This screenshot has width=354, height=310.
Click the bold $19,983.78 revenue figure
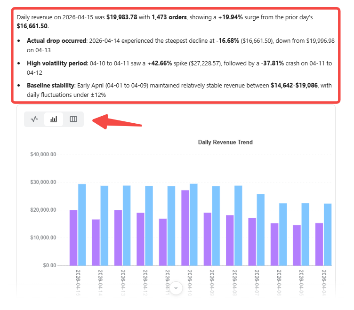coord(121,17)
